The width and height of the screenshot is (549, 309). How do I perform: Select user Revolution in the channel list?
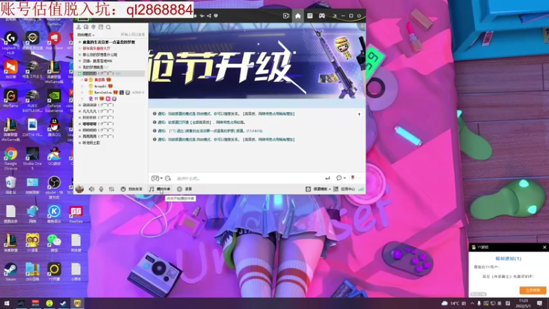104,93
